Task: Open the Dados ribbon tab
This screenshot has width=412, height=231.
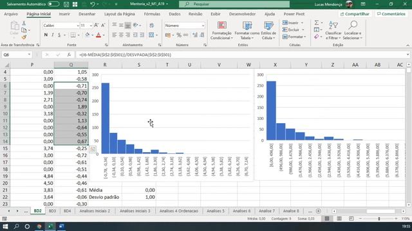Action: click(174, 14)
